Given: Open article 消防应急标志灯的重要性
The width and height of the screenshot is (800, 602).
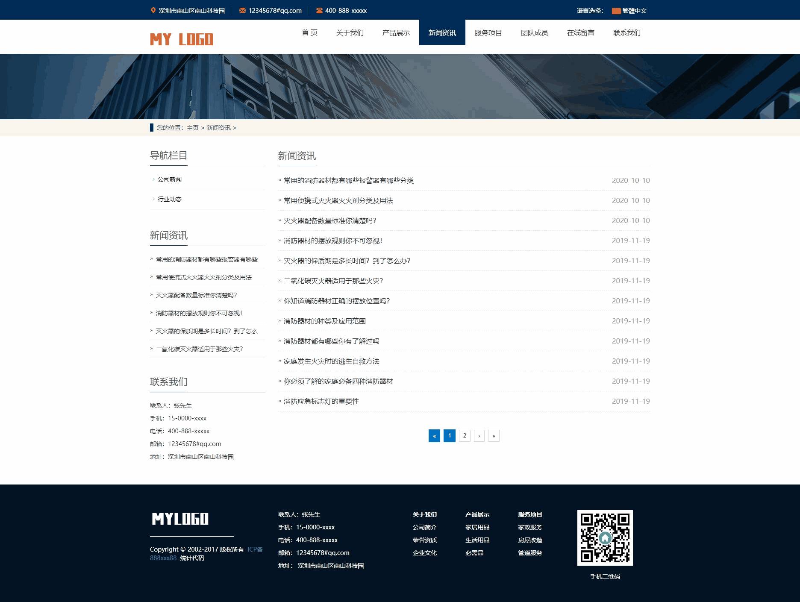Looking at the screenshot, I should click(x=321, y=402).
